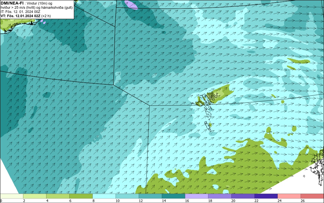Click the 24–26 m/s pink legend swatch
Screen dimensions: 324x203
point(289,196)
